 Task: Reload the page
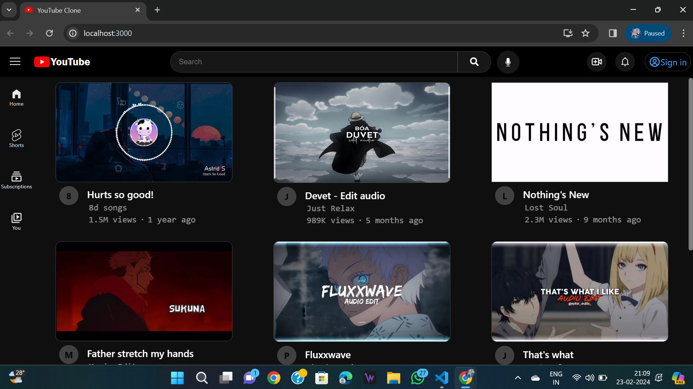coord(49,33)
